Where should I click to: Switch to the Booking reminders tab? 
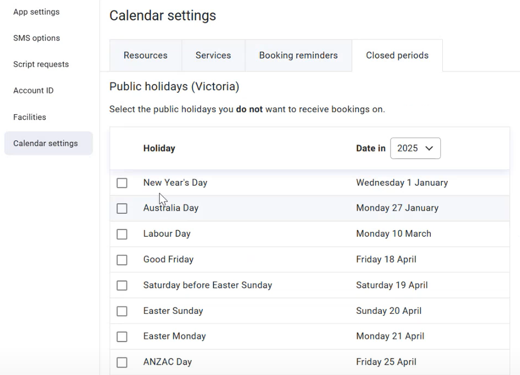click(x=298, y=55)
